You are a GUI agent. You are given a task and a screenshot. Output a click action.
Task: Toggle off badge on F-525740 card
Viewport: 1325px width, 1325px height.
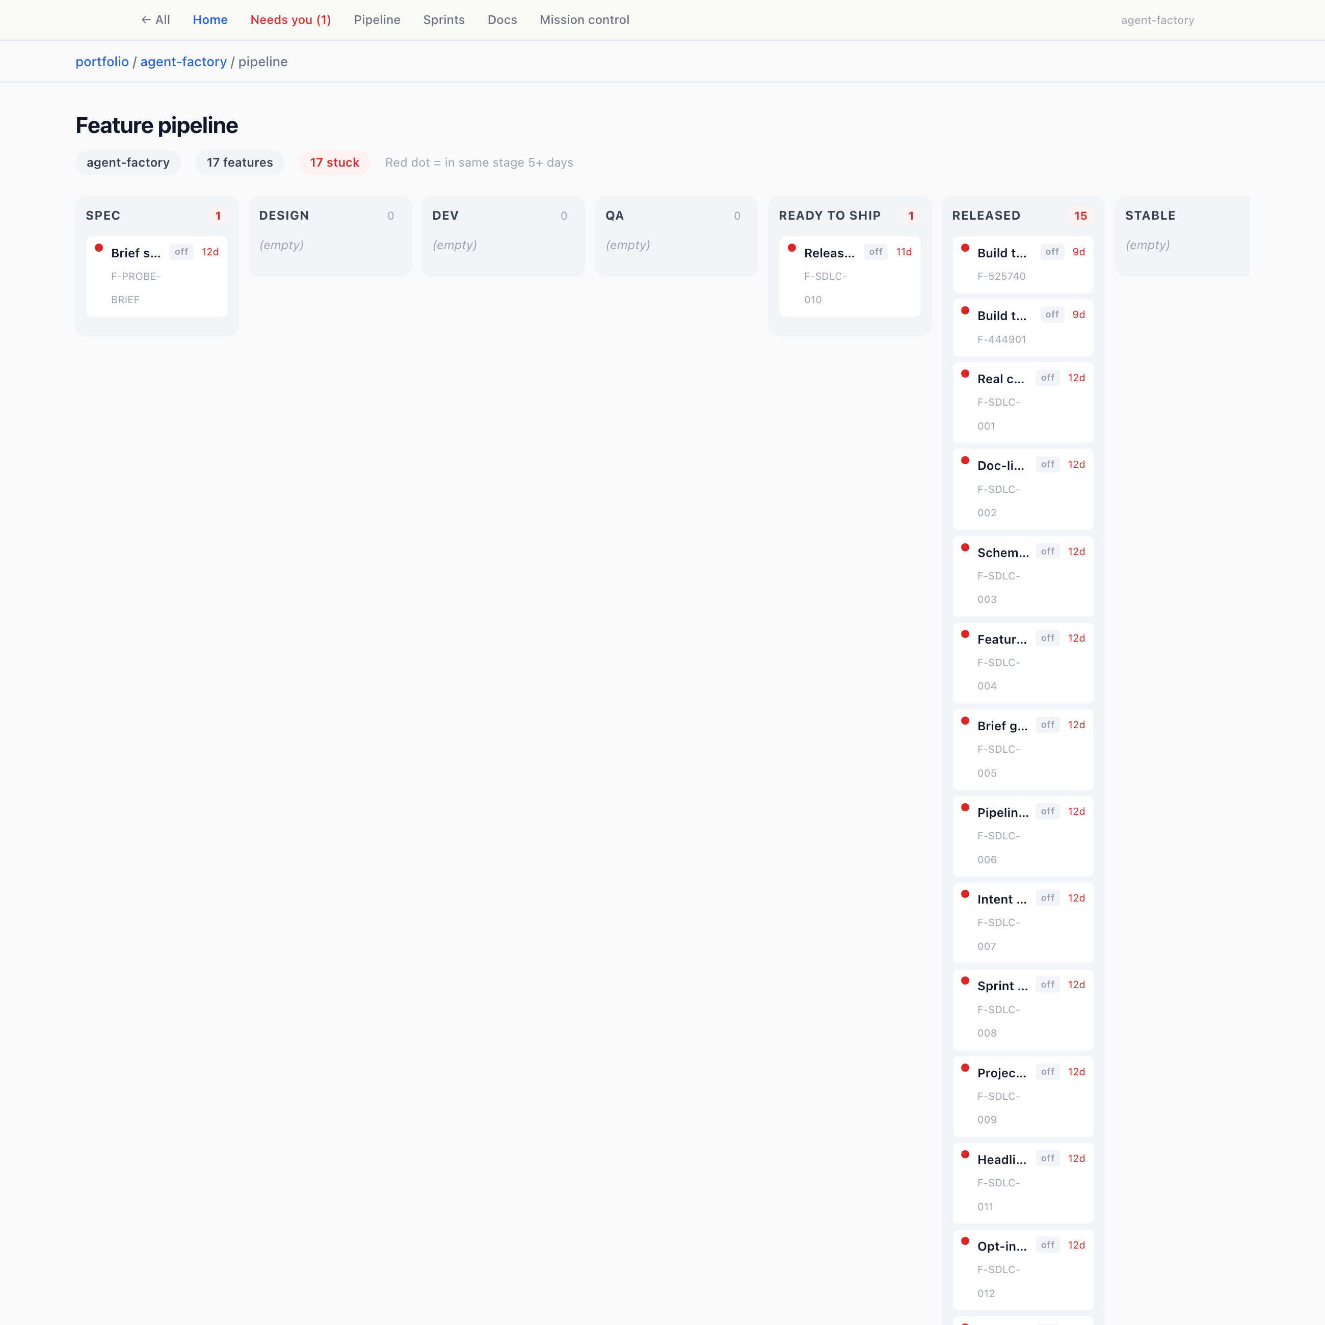pos(1052,252)
